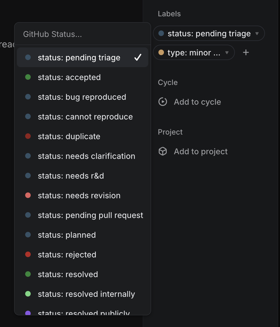Click Add to cycle
The width and height of the screenshot is (280, 327).
[x=189, y=102]
